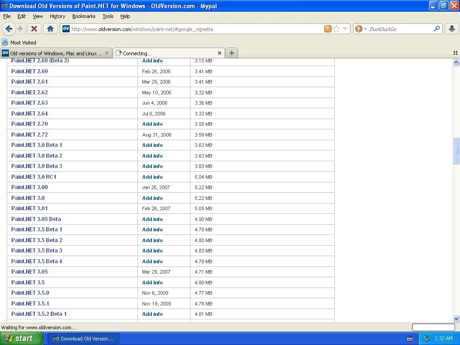
Task: Click the OV site icon in address bar
Action: (x=66, y=29)
